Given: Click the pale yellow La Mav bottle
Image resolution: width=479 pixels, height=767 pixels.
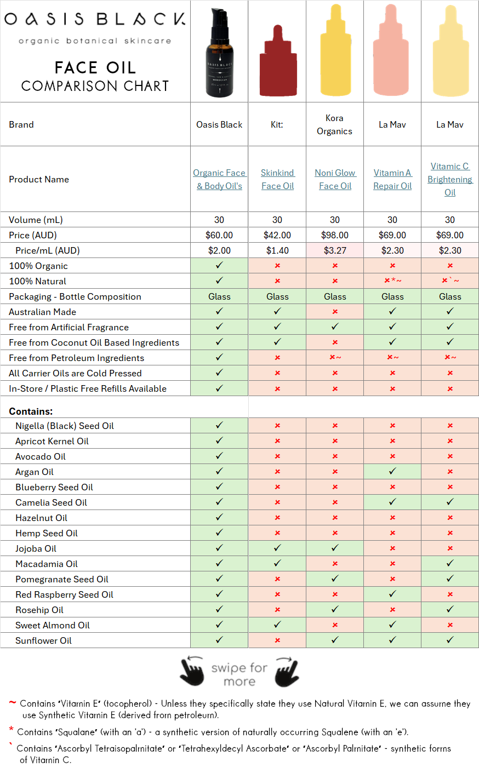Looking at the screenshot, I should click(450, 52).
